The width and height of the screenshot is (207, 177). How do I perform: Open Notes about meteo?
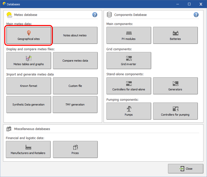(75, 35)
